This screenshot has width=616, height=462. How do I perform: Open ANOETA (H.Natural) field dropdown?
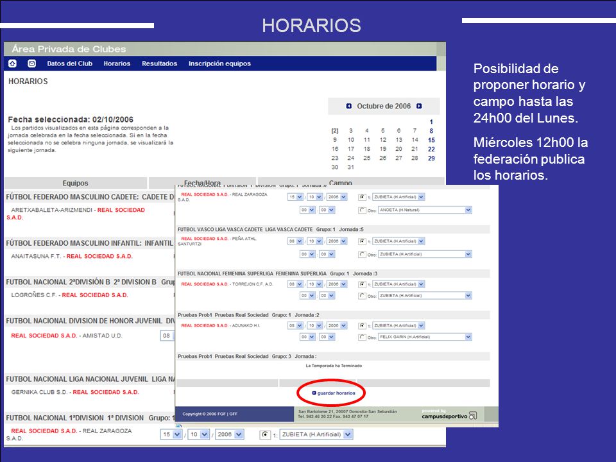[x=425, y=210]
